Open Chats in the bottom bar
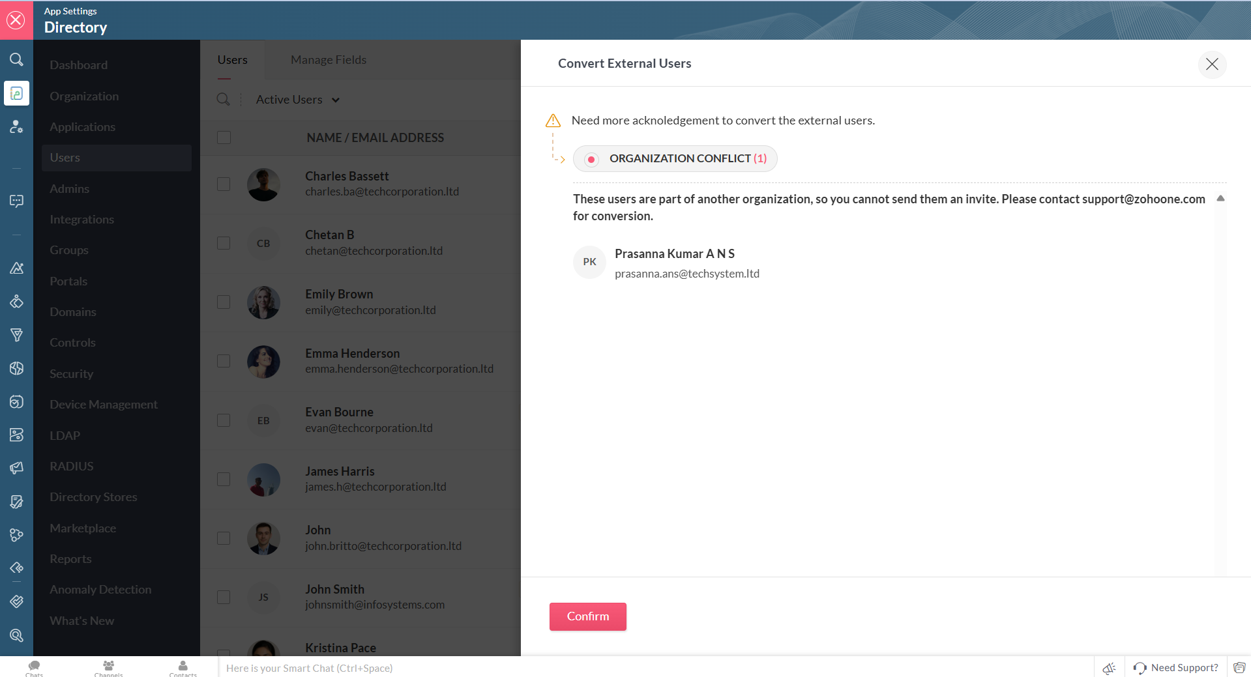This screenshot has width=1251, height=677. (x=35, y=667)
